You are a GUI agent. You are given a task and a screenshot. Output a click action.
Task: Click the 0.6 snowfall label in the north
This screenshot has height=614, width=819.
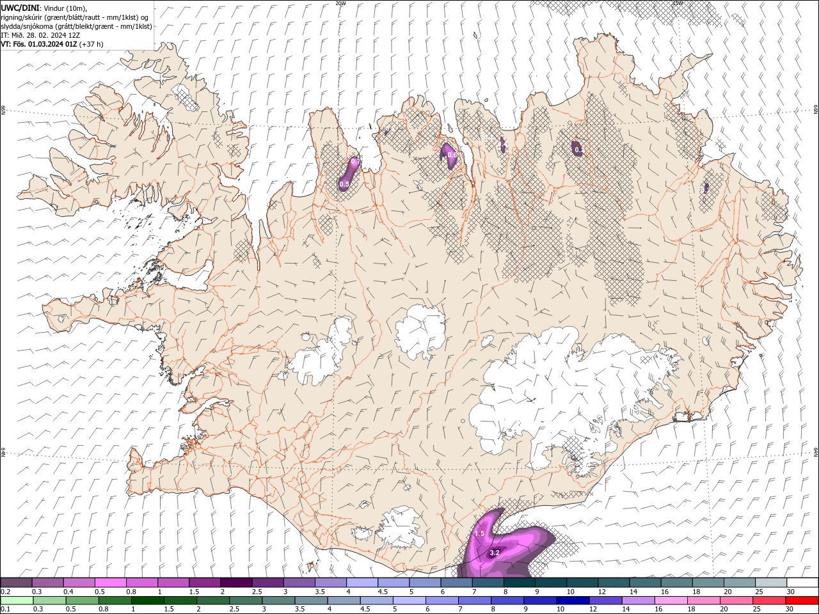(452, 155)
